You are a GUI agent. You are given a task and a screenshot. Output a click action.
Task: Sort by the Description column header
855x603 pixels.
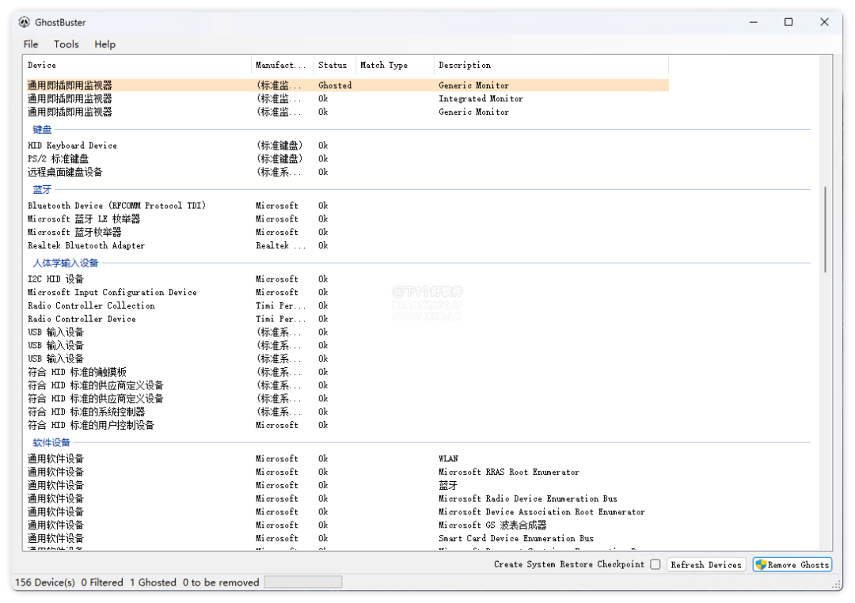point(465,65)
